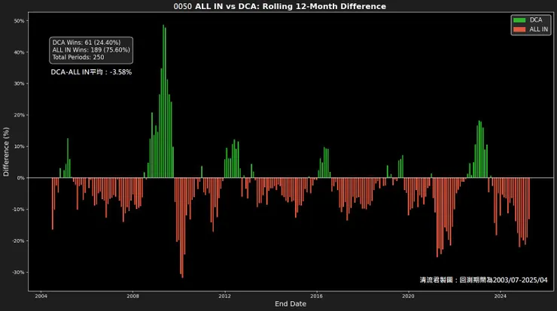Image resolution: width=557 pixels, height=311 pixels.
Task: Click the -30% y-axis tick label
Action: [x=19, y=273]
